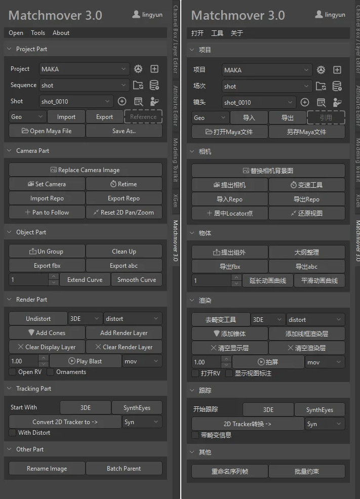Viewport: 360px width, 499px height.
Task: Click the database icon next to the 场次 dropdown
Action: pyautogui.click(x=337, y=86)
